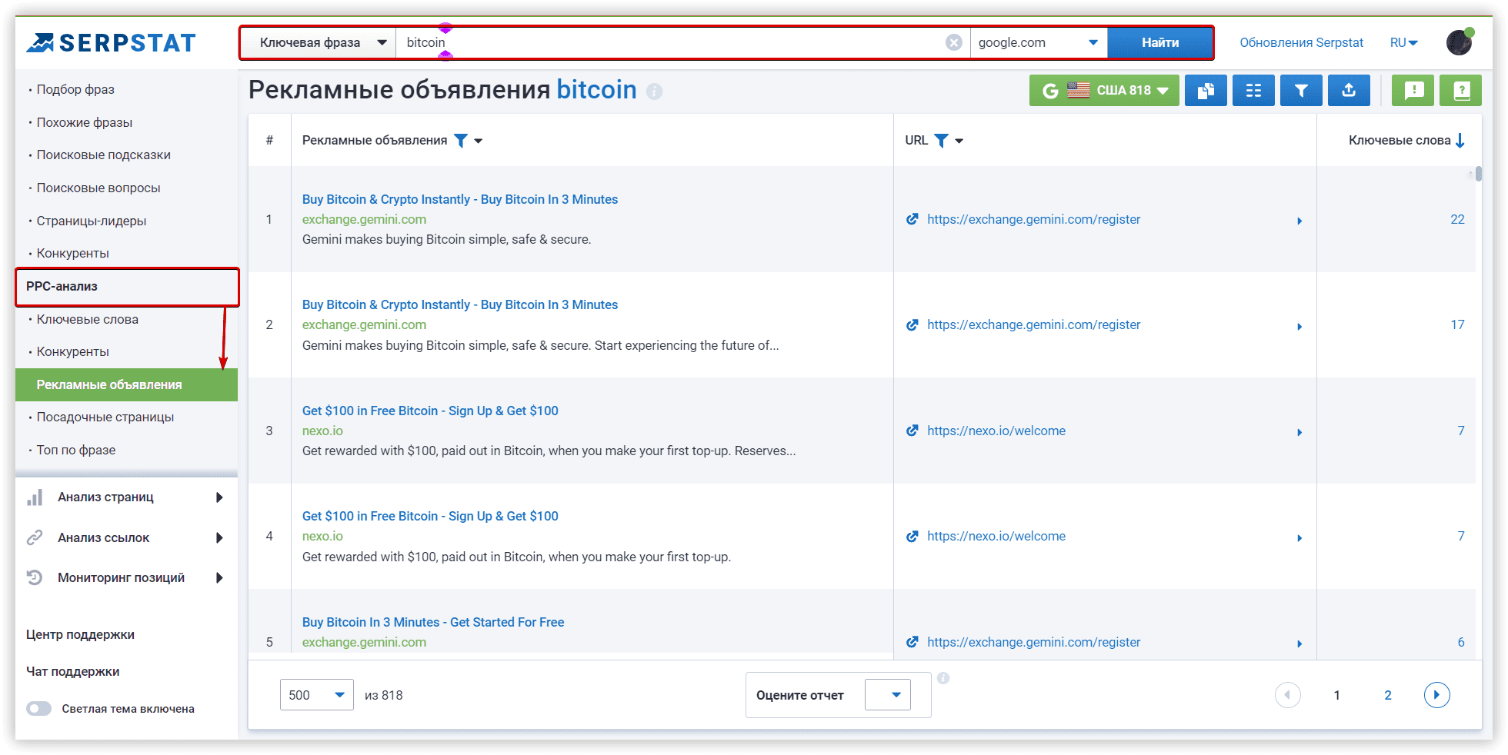This screenshot has height=755, width=1508.
Task: Expand the Анализ страниц section
Action: tap(219, 497)
